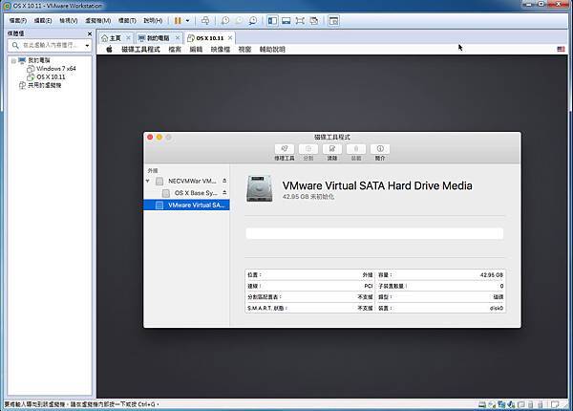Close the OS X 10.11 tab
The height and width of the screenshot is (411, 573).
[x=230, y=37]
